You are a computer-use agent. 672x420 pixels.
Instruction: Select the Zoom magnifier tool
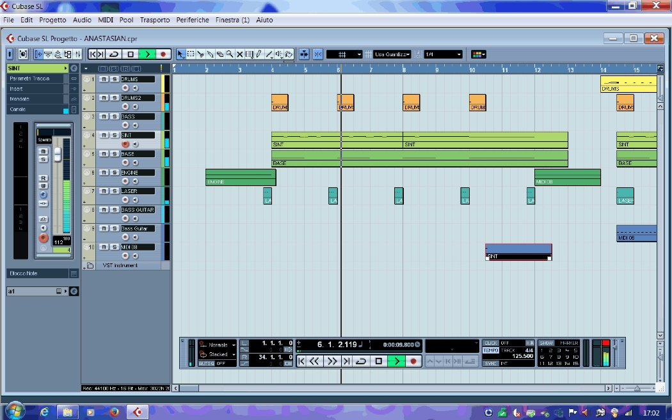click(x=230, y=54)
